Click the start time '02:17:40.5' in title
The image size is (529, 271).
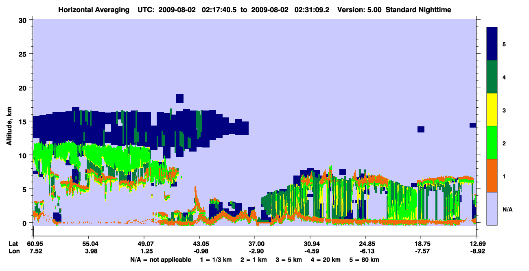[219, 9]
